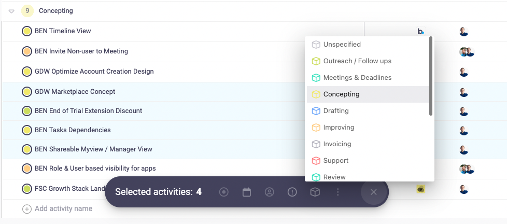Toggle status circle of BEN Tasks Dependencies

point(27,130)
